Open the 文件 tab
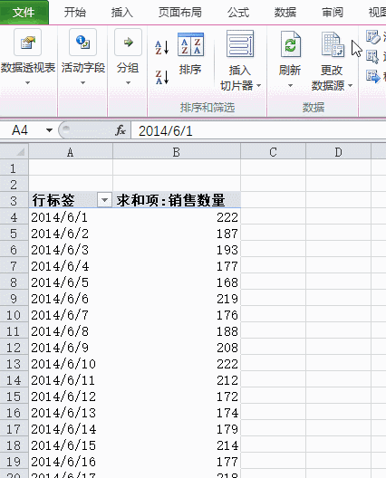Viewport: 386px width, 478px height. point(24,13)
